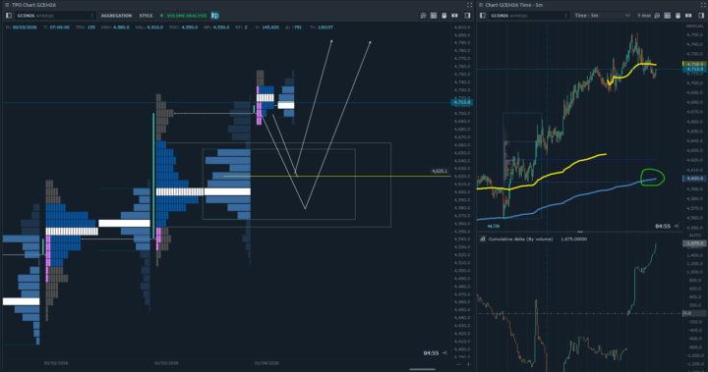Click the 44,729 label at 5m Chart bottom
This screenshot has height=372, width=708.
coord(493,227)
